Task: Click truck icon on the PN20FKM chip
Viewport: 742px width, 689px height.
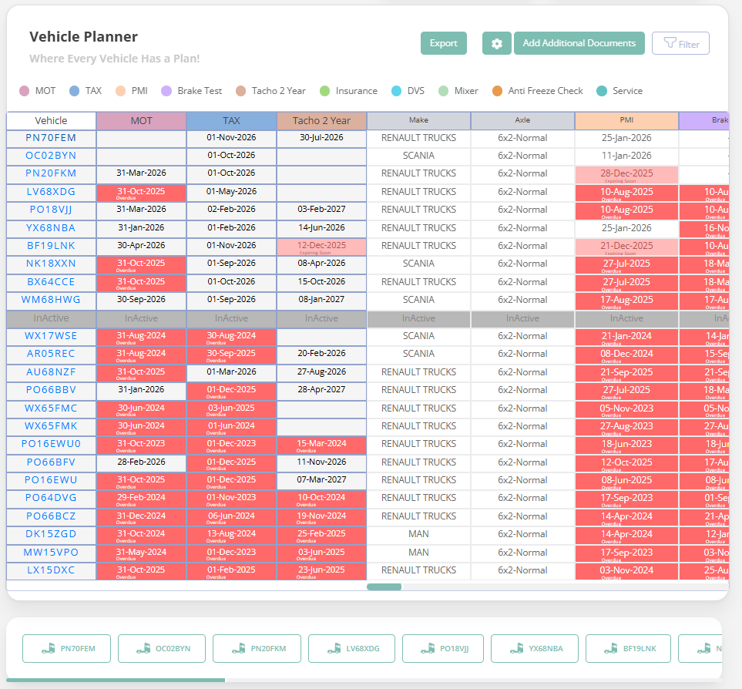Action: coord(238,649)
